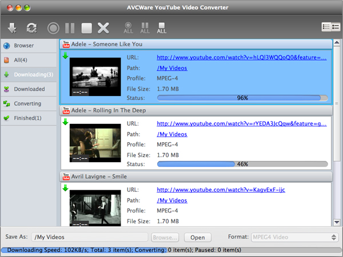343x257 pixels.
Task: Click the Downloading Speed status bar
Action: point(171,250)
